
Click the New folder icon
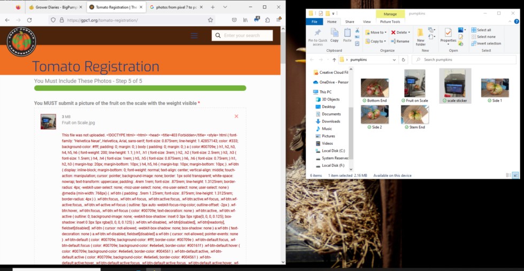[x=421, y=35]
